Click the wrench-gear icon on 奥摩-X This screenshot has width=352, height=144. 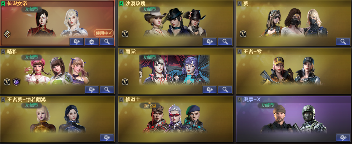coord(343,138)
